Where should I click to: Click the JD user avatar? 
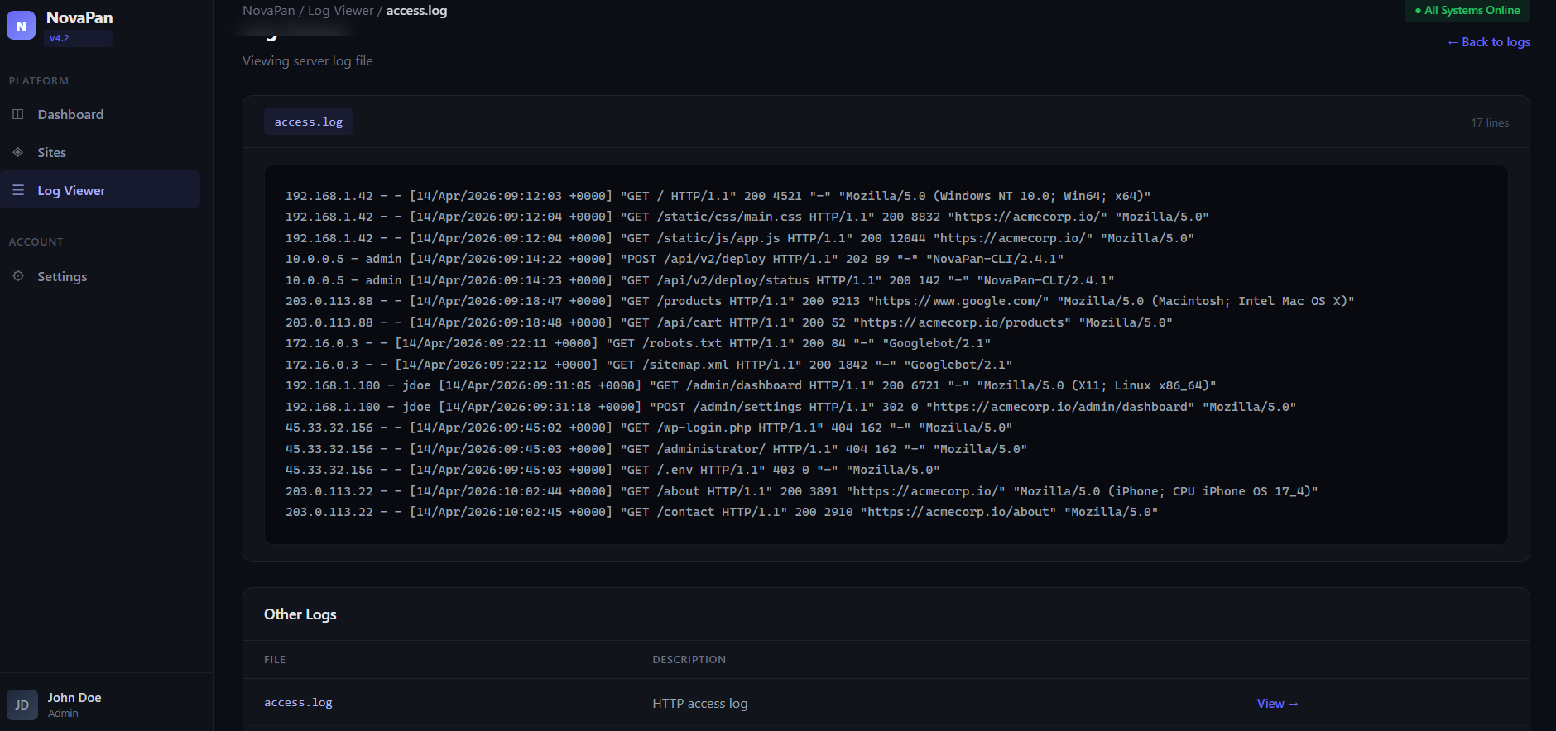click(x=22, y=705)
